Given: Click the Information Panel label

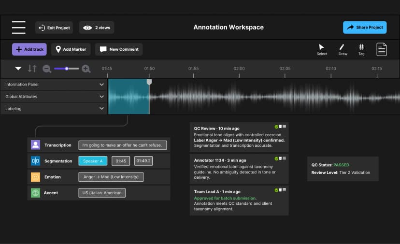Looking at the screenshot, I should (x=22, y=85).
